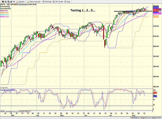Click the fourth toolbar chart-window icon
162x119 pixels.
[x=11, y=2]
